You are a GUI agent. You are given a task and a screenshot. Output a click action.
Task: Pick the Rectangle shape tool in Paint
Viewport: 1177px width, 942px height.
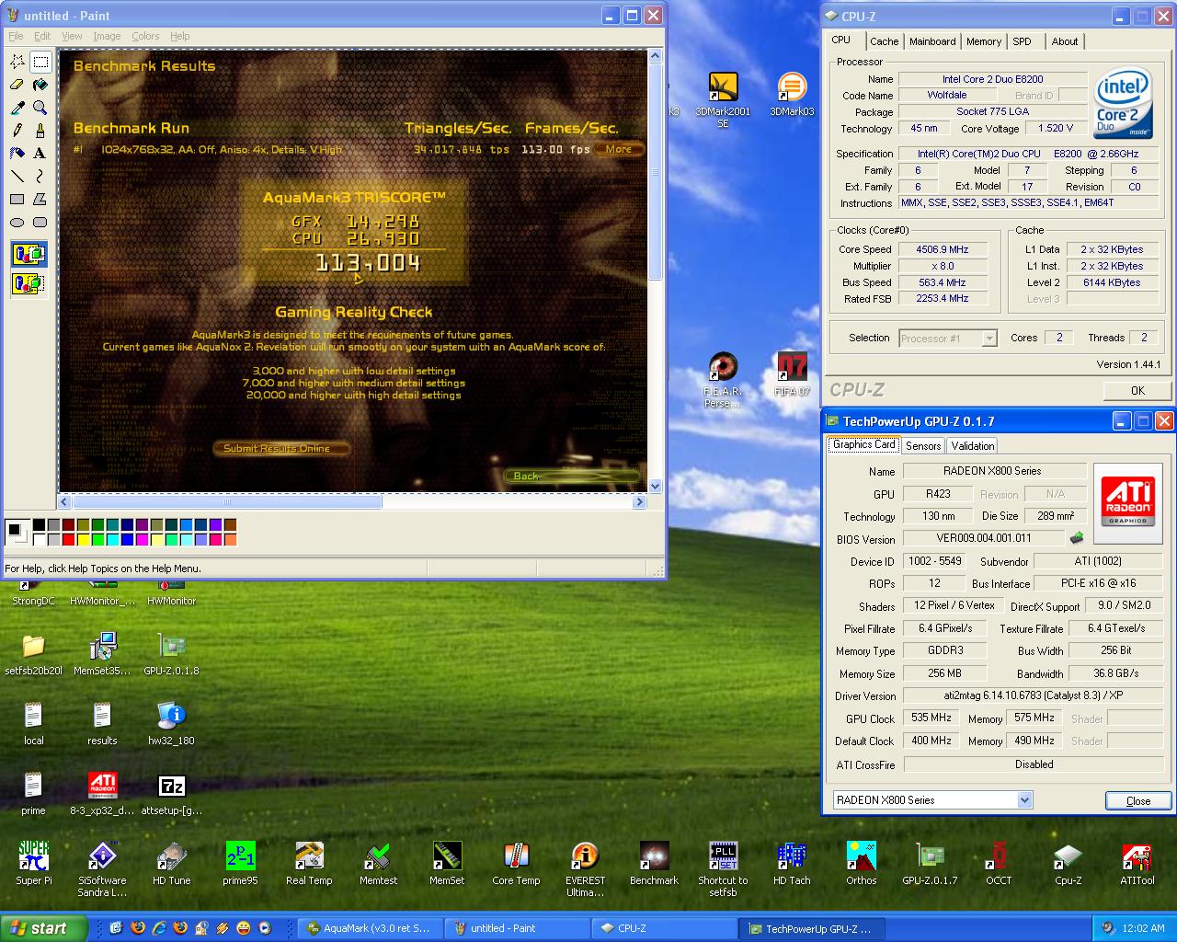coord(17,199)
